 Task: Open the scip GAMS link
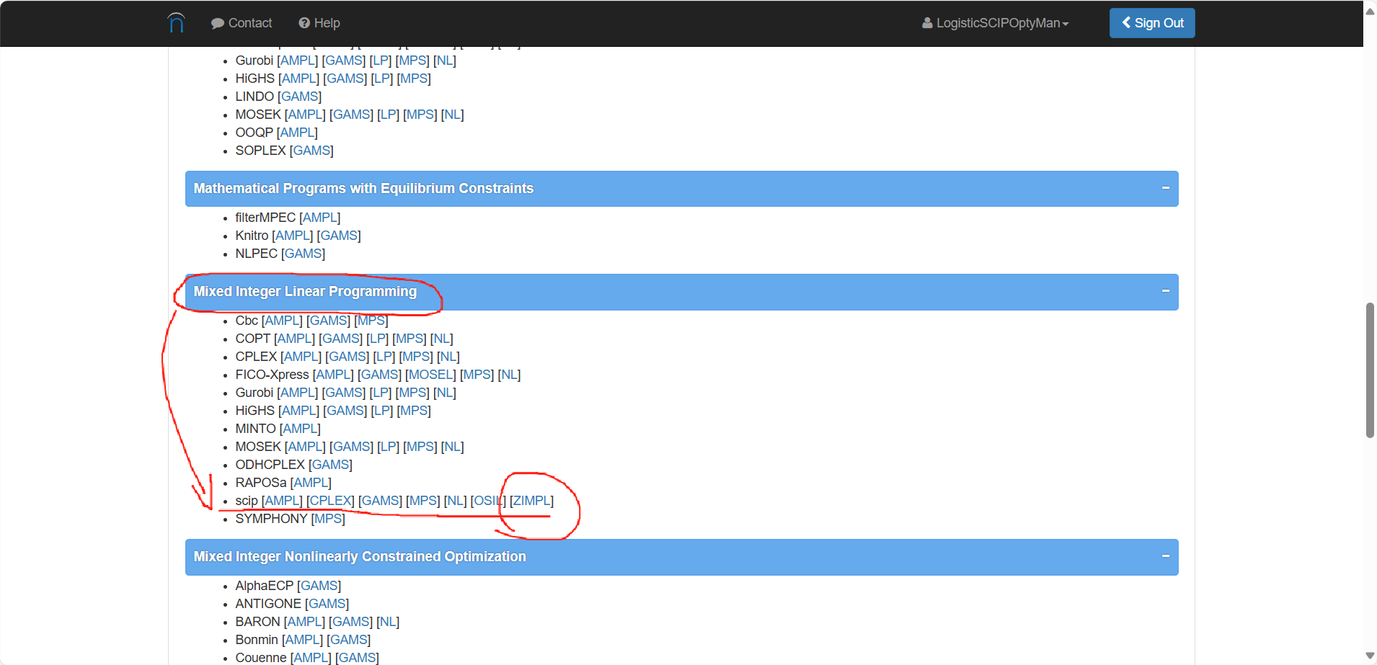pyautogui.click(x=380, y=501)
